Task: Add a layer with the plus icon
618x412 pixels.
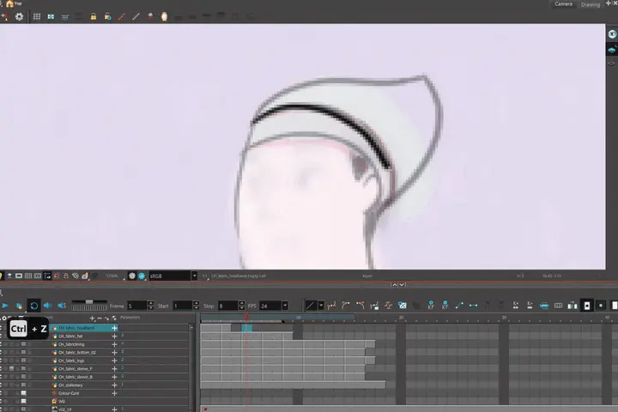Action: (x=92, y=318)
